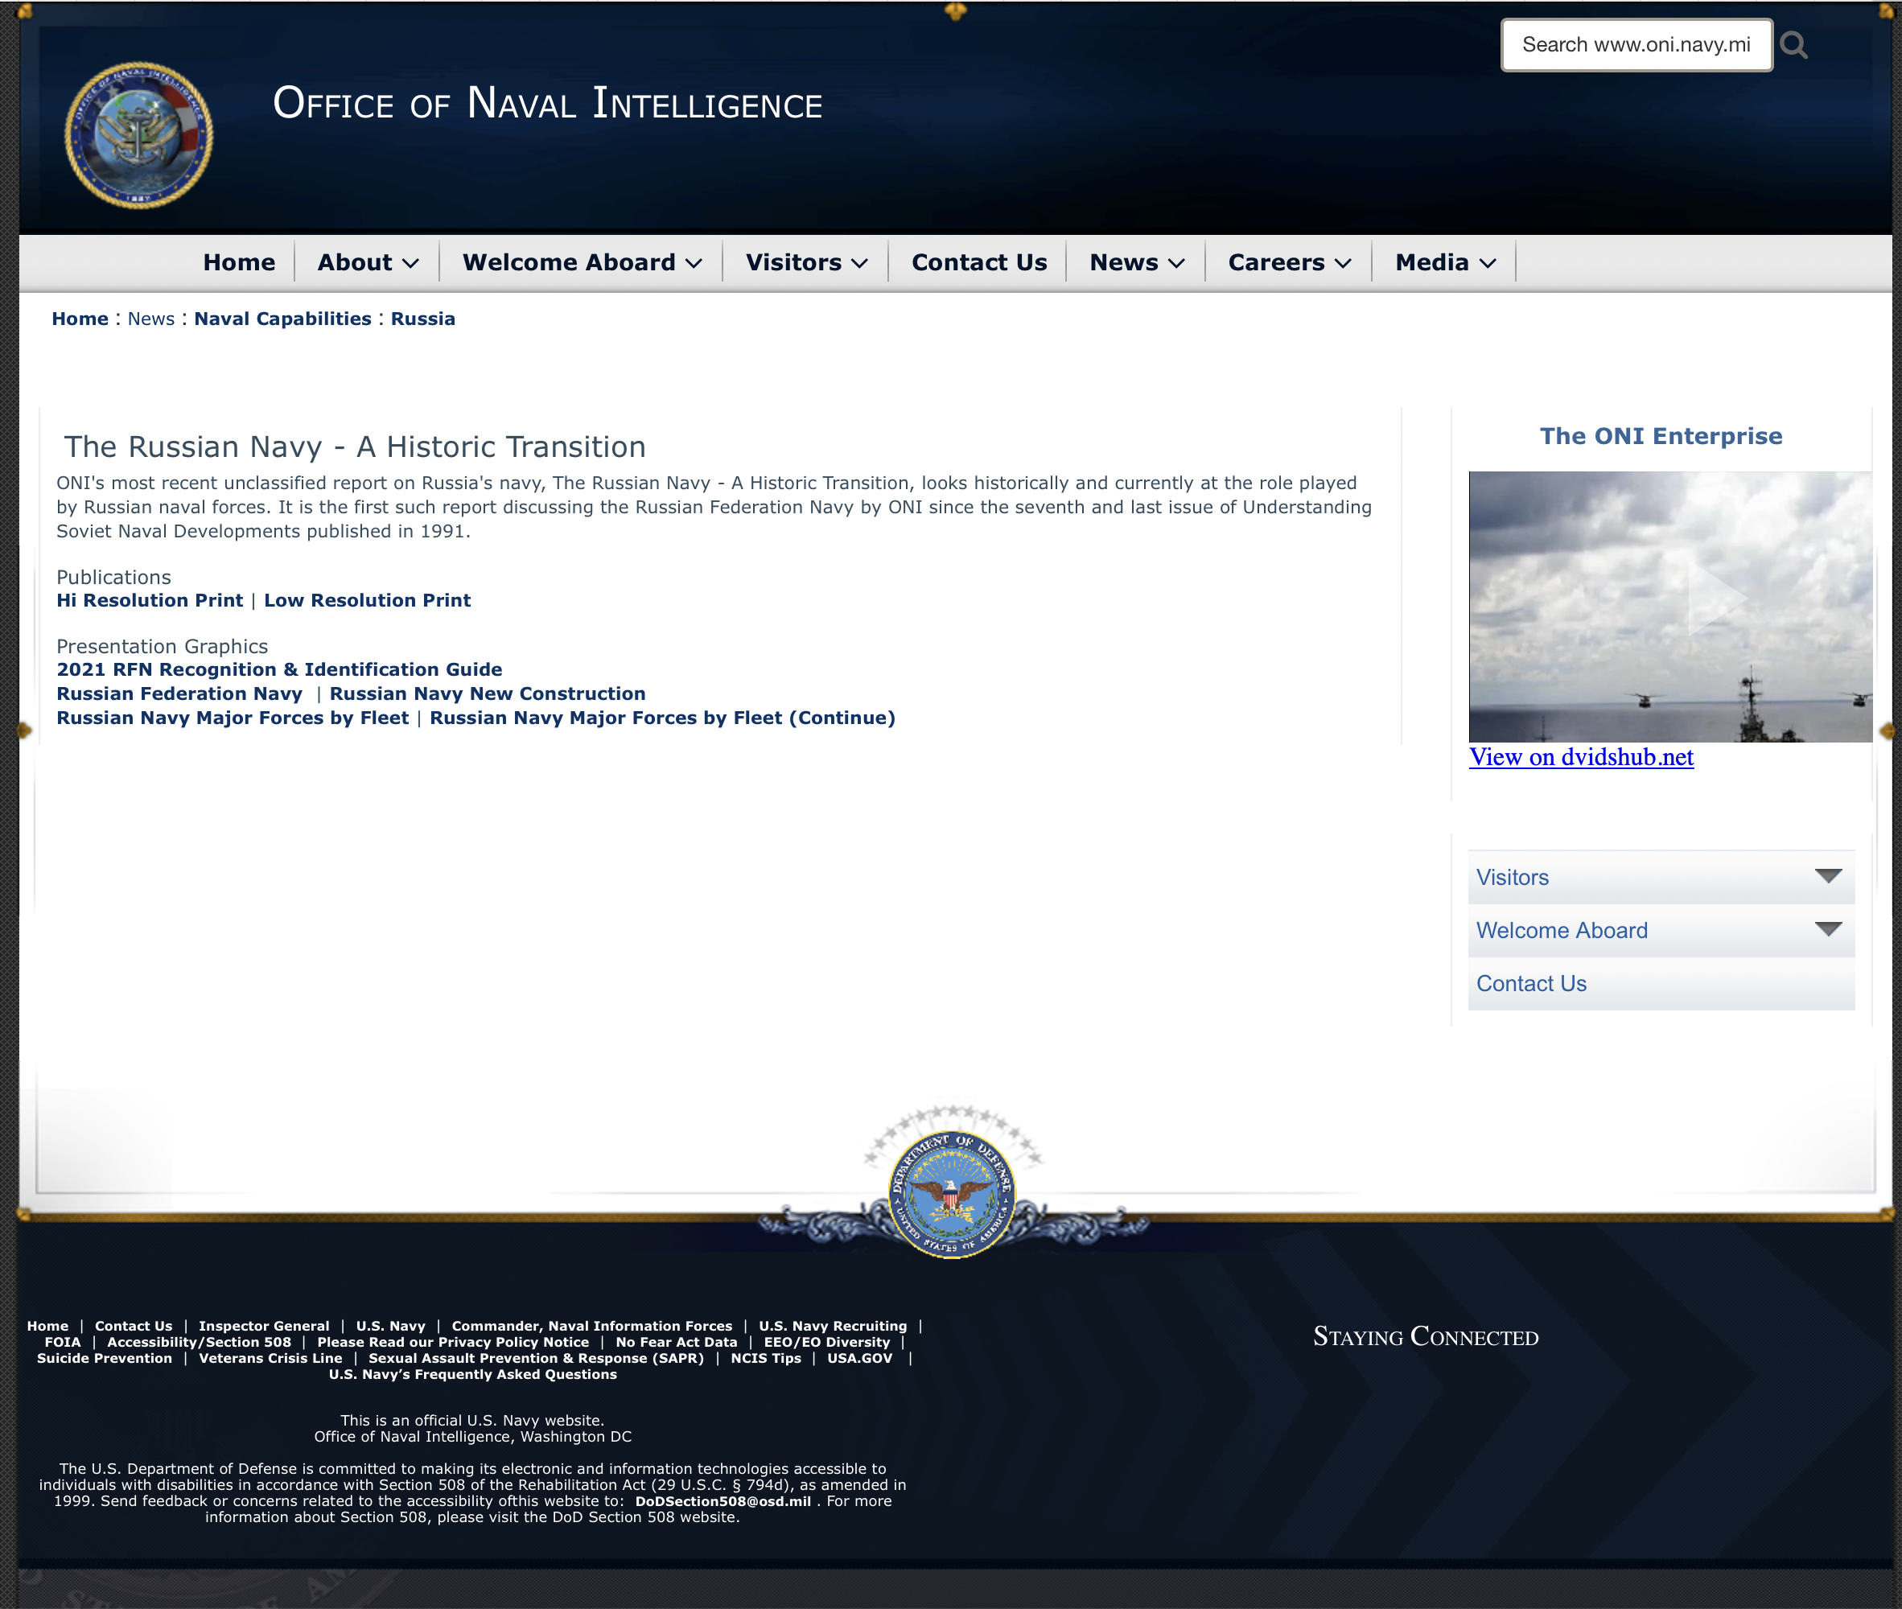Viewport: 1902px width, 1609px height.
Task: Open the No Fear Act Data link
Action: click(x=676, y=1343)
